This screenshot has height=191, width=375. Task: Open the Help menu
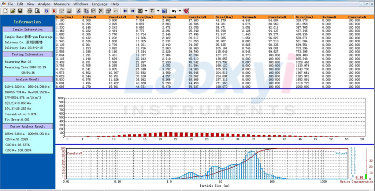click(x=115, y=4)
